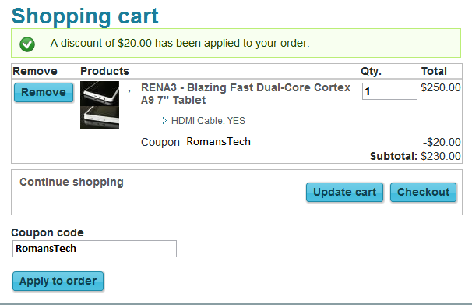
Task: Click into the Coupon code text field
Action: coord(94,249)
